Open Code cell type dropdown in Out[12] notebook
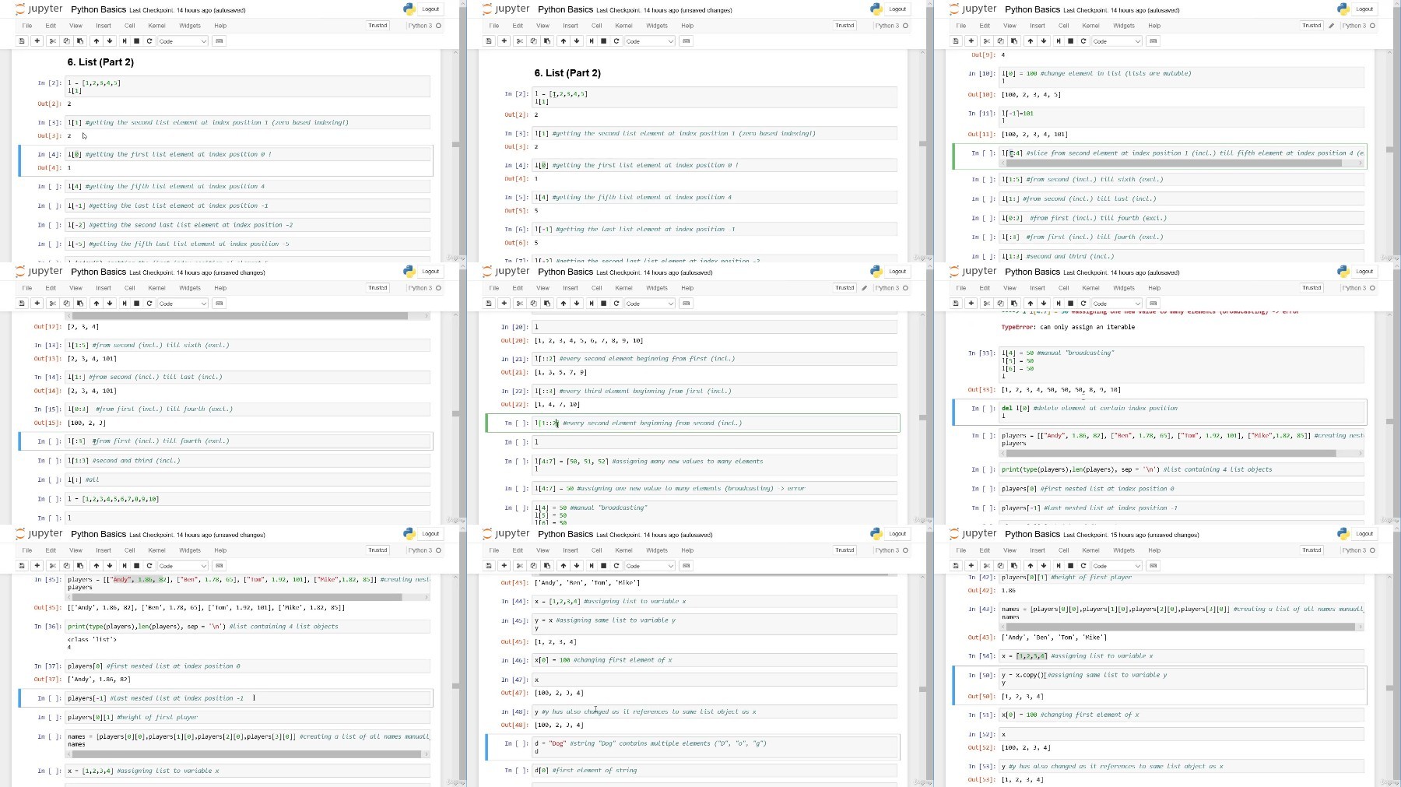The height and width of the screenshot is (787, 1401). pos(183,303)
